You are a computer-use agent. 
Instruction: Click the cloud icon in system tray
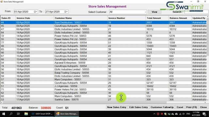click(x=176, y=114)
